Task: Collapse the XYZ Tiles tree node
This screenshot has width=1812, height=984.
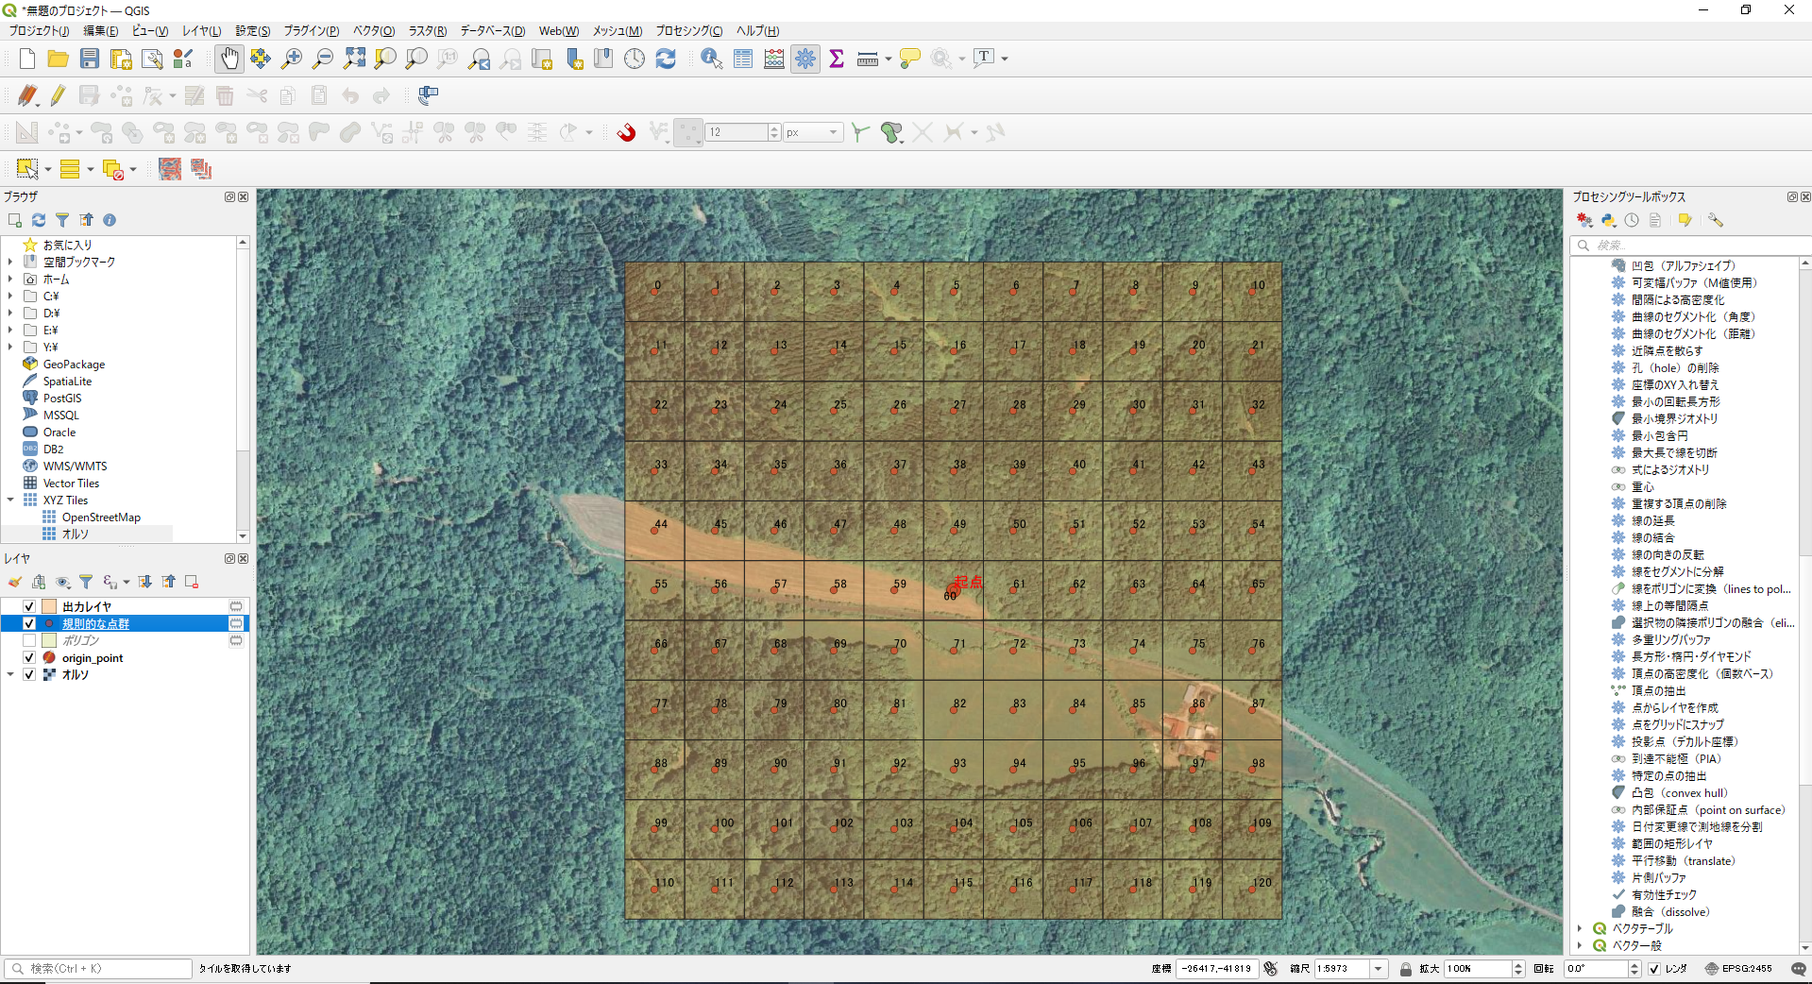Action: 10,500
